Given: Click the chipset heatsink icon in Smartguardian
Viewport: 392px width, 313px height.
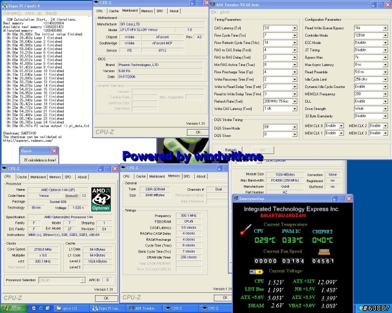Looking at the screenshot, I should (324, 252).
